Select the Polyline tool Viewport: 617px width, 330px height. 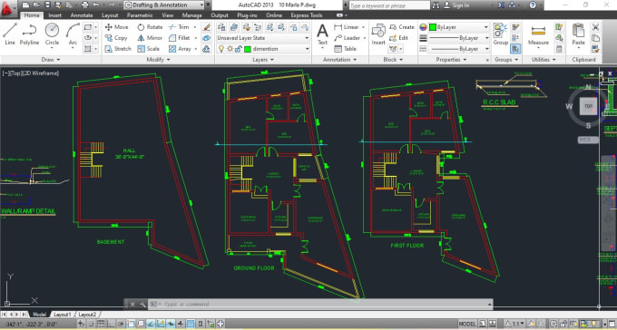coord(30,34)
